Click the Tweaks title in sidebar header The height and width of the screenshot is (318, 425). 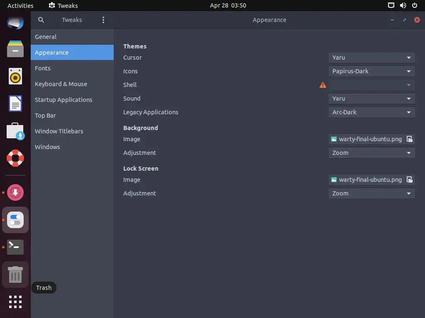(x=72, y=20)
